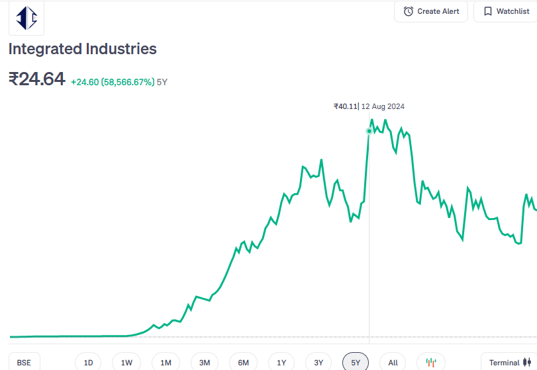Select the 1W time range
This screenshot has height=370, width=537.
coord(126,362)
